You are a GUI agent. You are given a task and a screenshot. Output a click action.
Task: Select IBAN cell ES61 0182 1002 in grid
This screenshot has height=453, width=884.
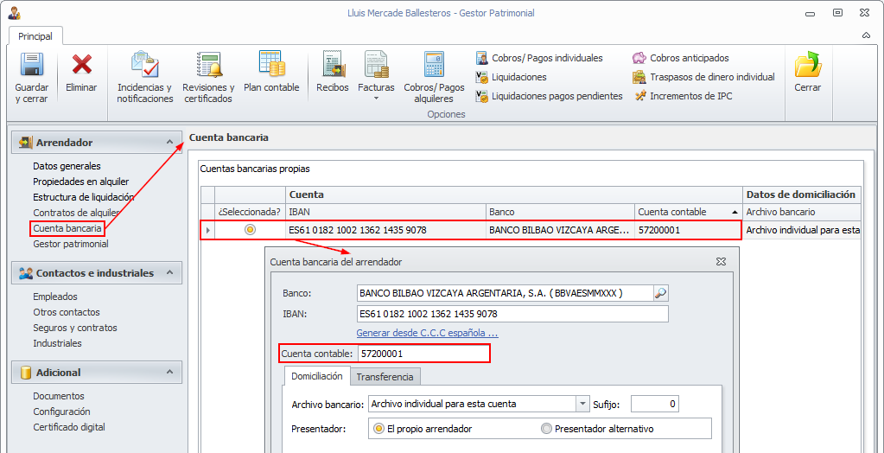click(x=385, y=230)
